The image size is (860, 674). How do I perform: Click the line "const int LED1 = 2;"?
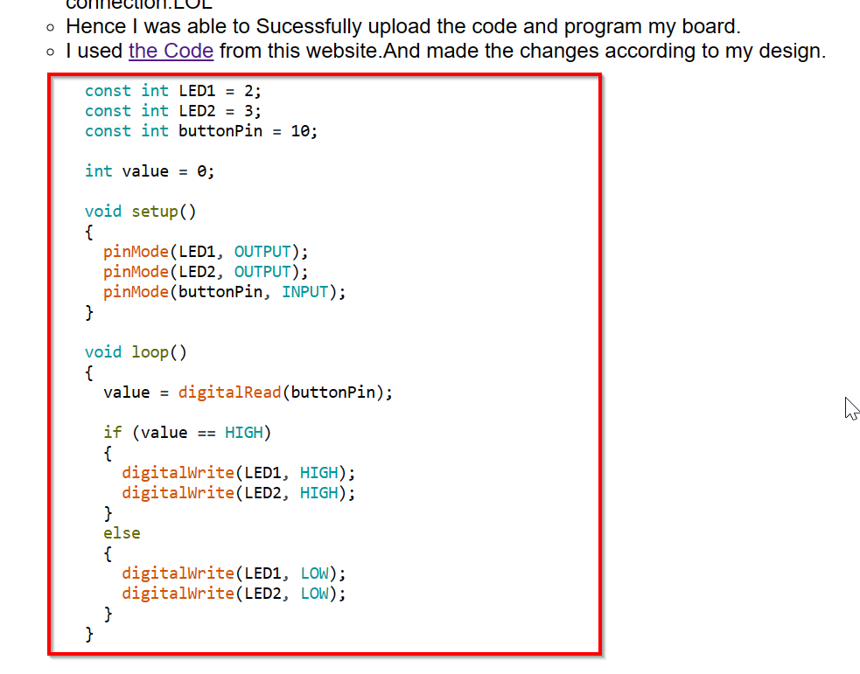172,90
